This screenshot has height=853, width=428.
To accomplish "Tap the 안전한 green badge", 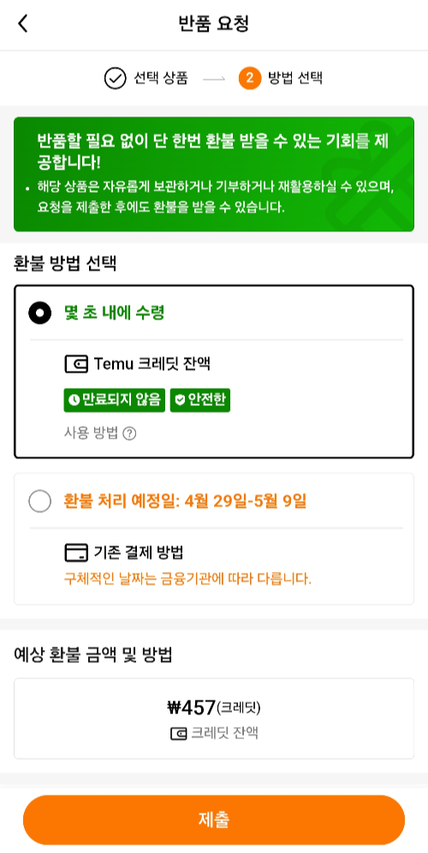I will [x=200, y=401].
